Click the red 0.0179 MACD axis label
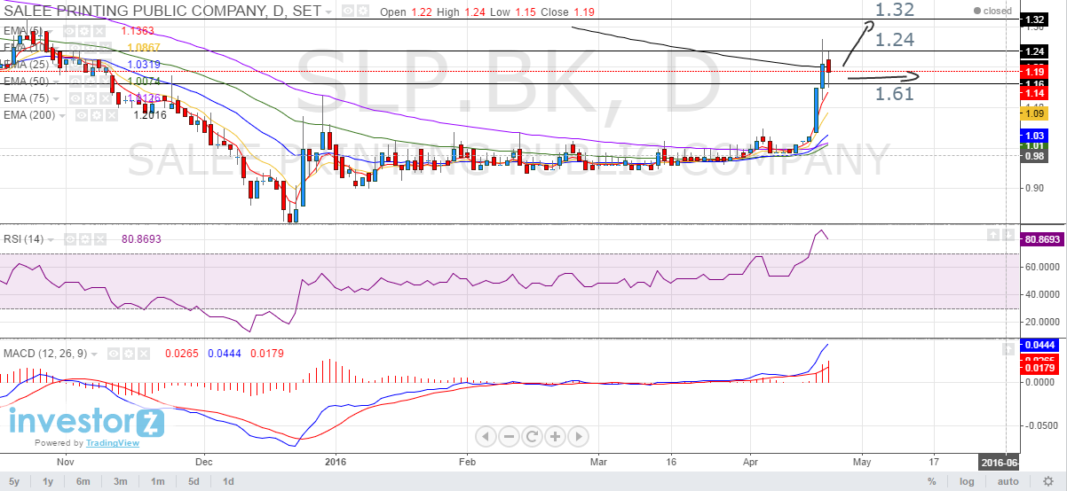Screen dimensions: 1067x491 (x=1038, y=367)
